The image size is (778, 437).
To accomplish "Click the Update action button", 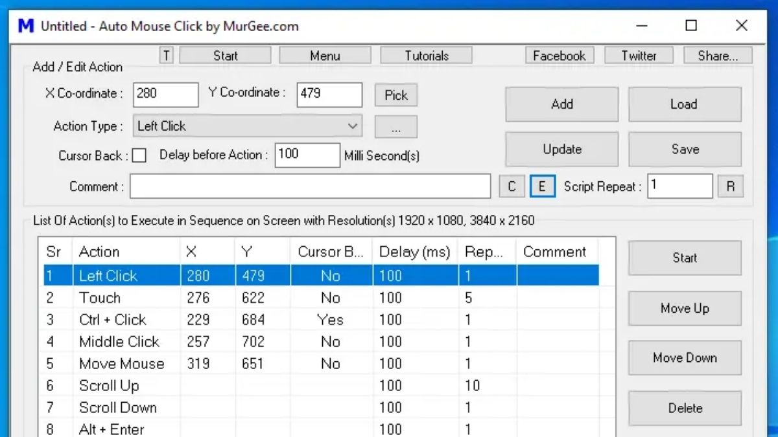I will (562, 149).
